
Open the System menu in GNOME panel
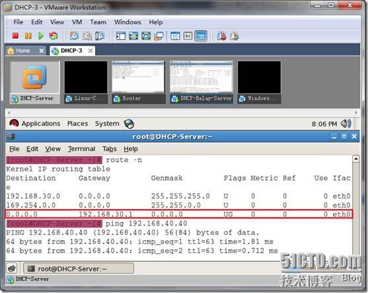[107, 124]
